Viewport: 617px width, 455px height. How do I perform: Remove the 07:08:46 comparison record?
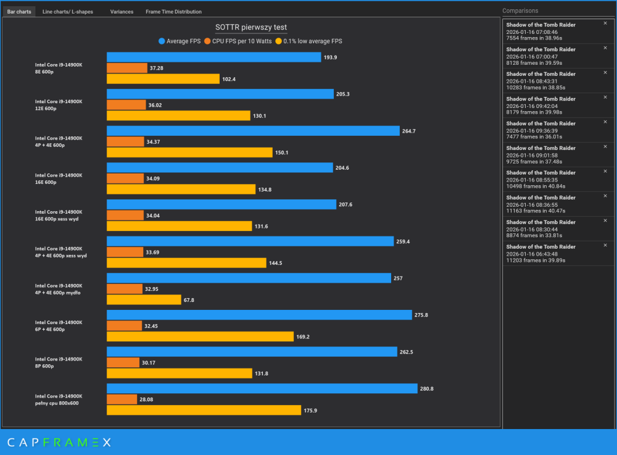605,23
